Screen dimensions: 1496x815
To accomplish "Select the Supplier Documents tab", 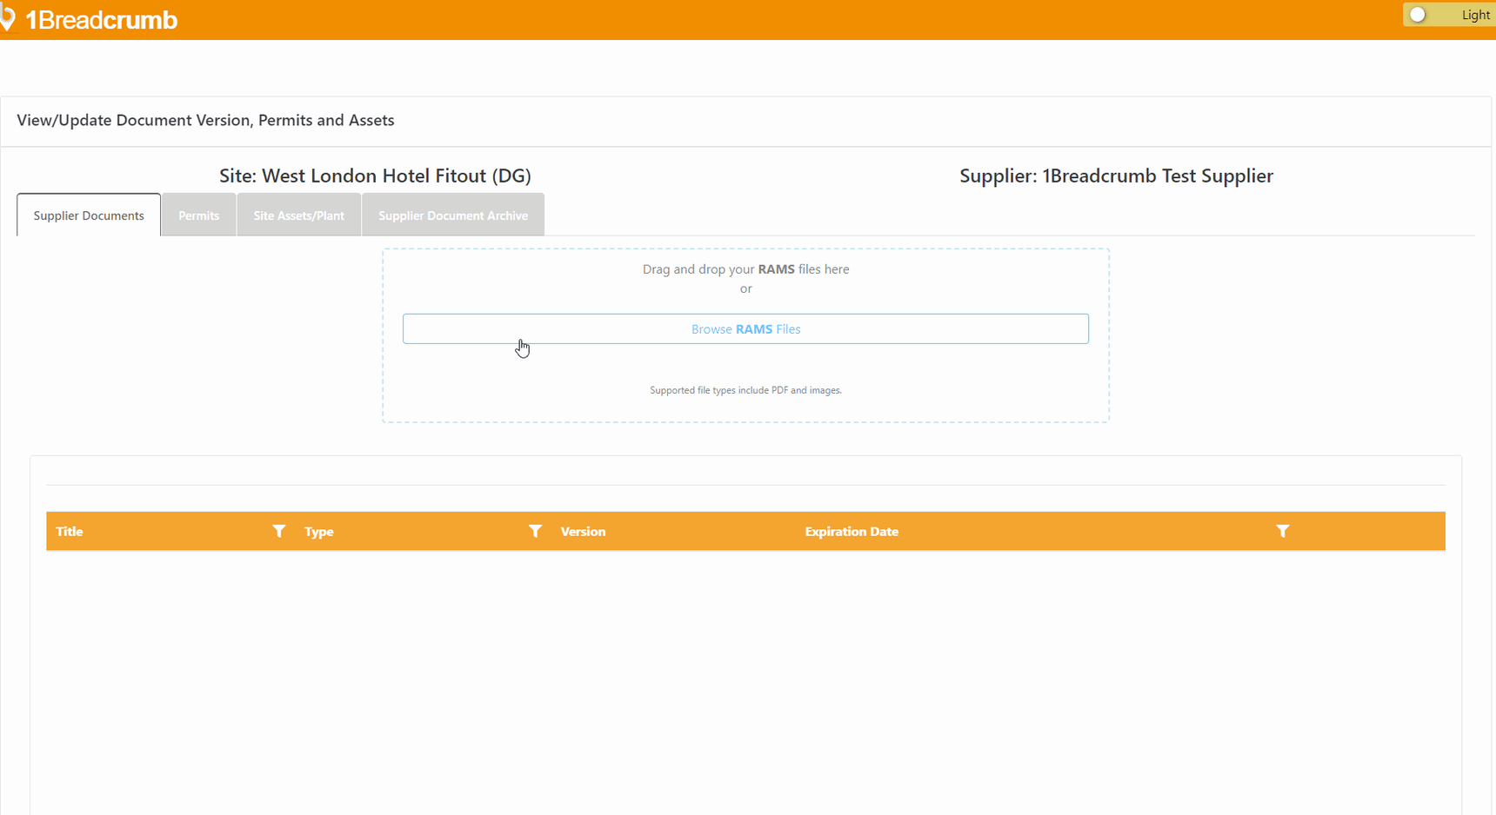I will pos(88,215).
